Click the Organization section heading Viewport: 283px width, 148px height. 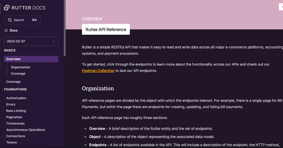point(98,89)
